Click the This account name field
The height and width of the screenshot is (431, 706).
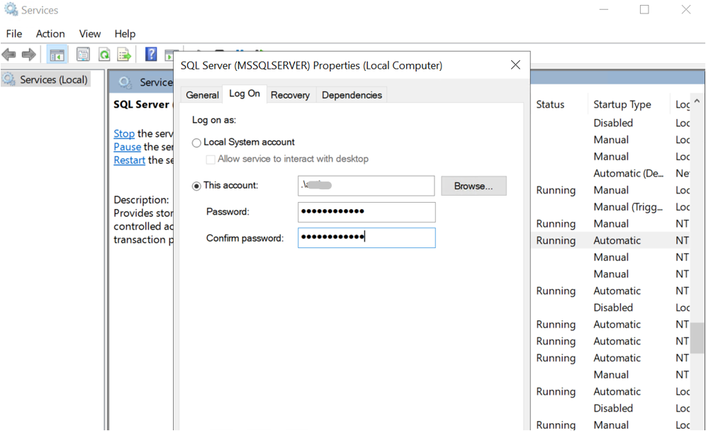(366, 186)
